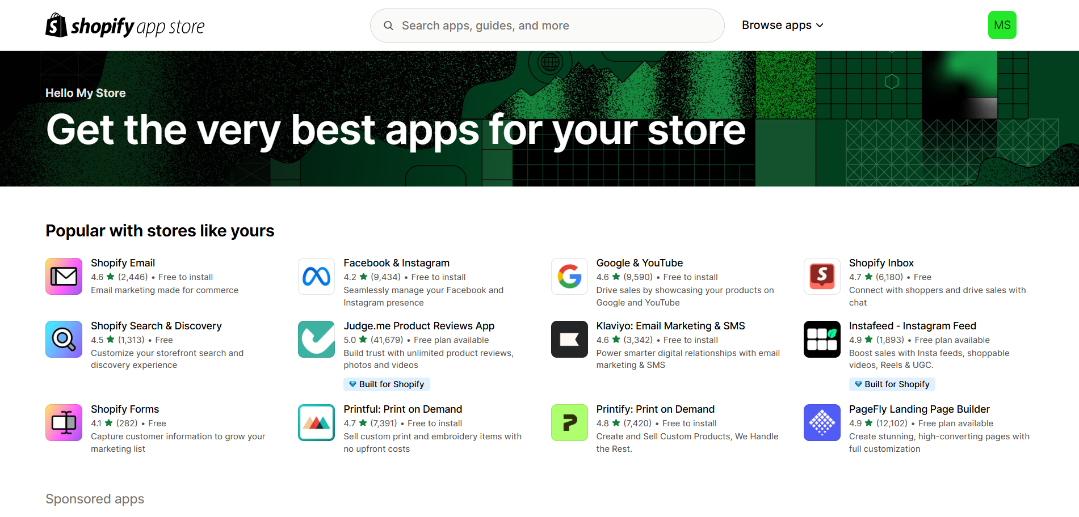1079x517 pixels.
Task: Open the Shopify Inbox title link
Action: pyautogui.click(x=881, y=263)
